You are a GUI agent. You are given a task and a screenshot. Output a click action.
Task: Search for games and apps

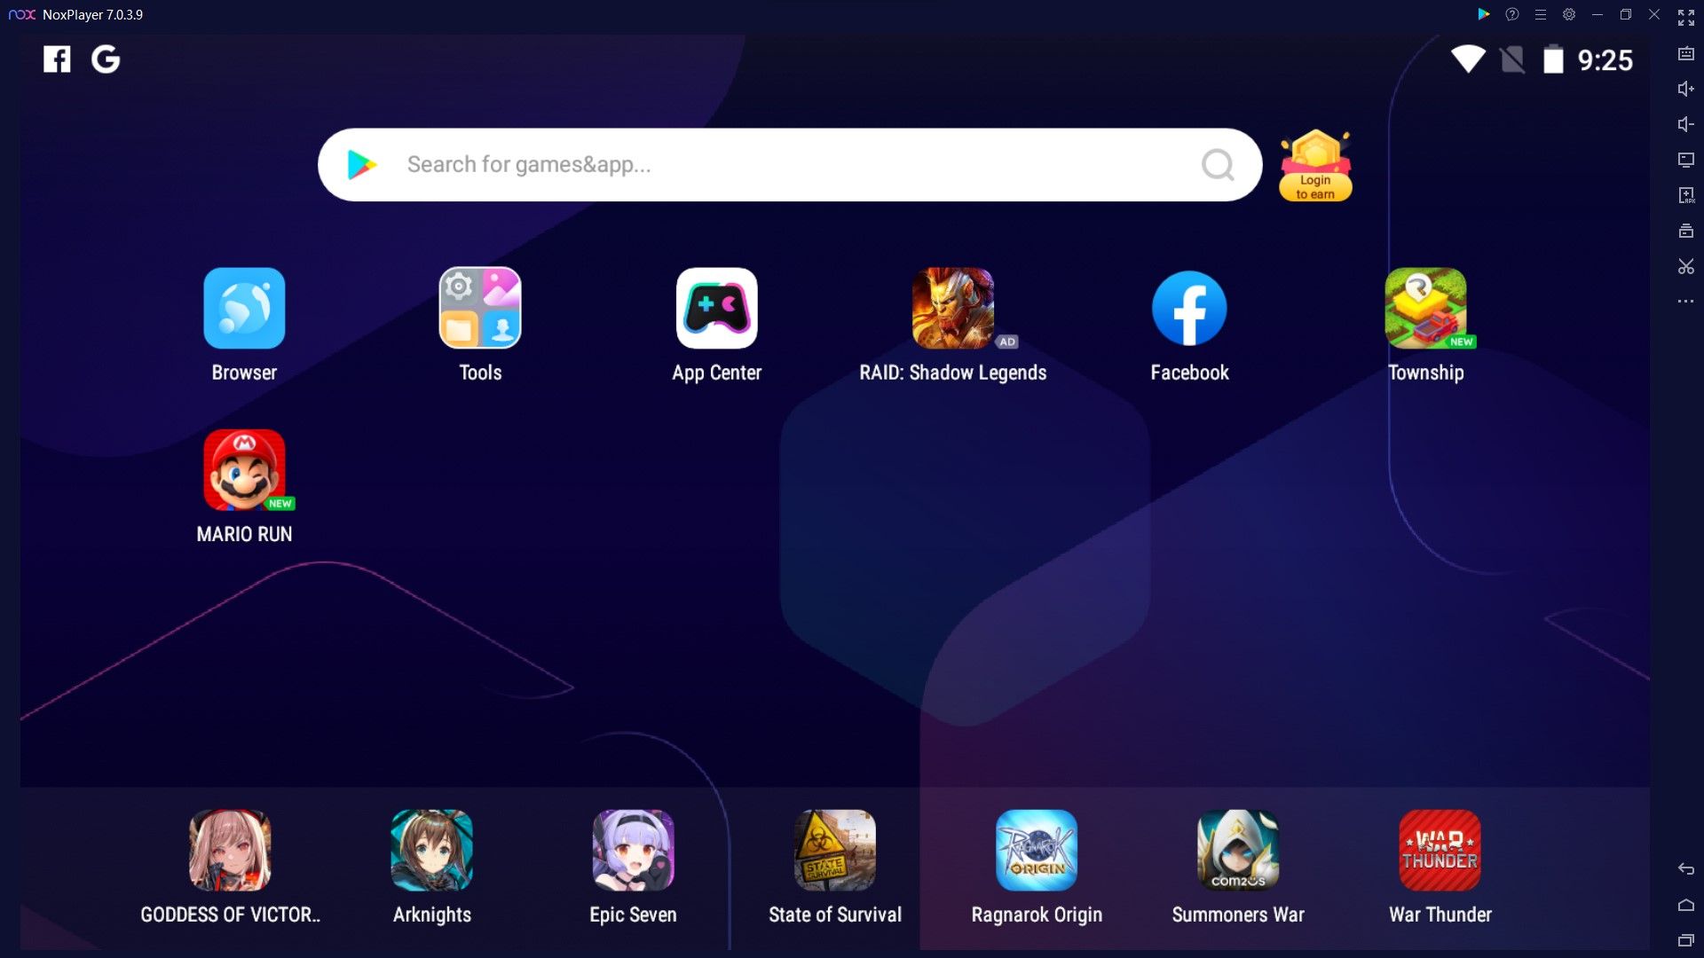[789, 164]
